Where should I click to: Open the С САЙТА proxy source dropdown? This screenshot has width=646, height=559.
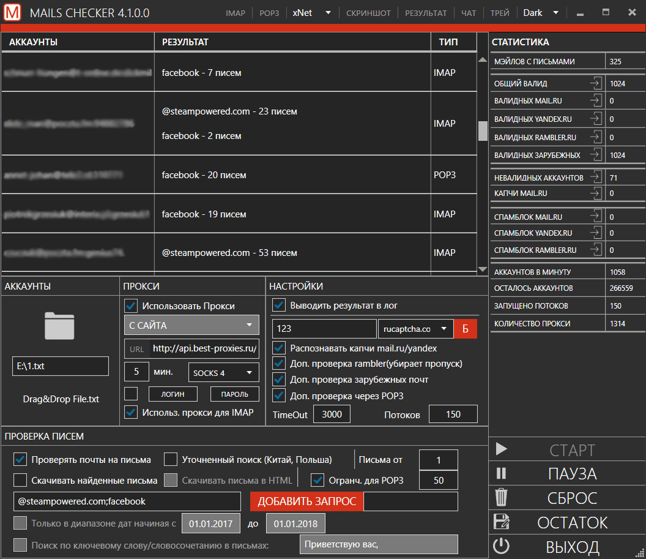click(x=191, y=325)
